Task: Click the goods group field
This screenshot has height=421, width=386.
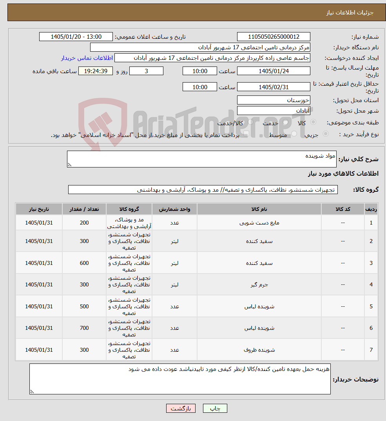Action: pos(203,189)
